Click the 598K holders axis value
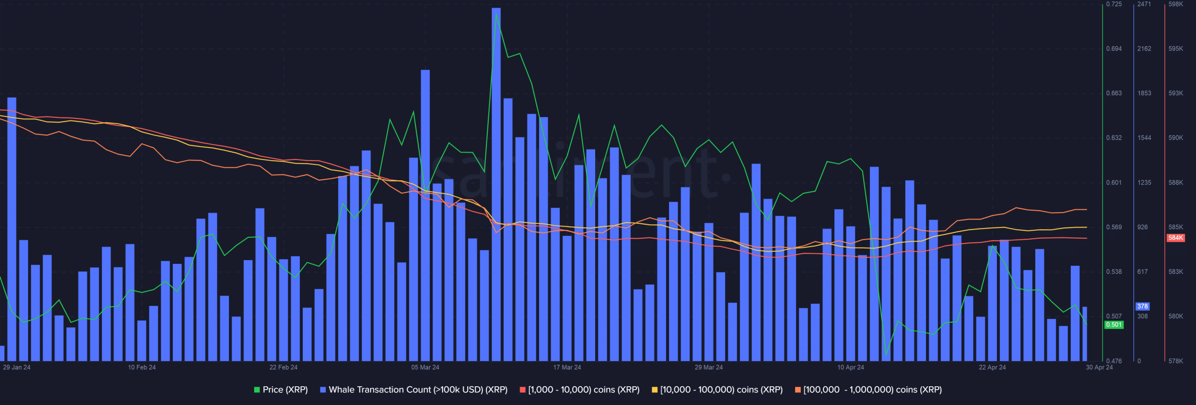This screenshot has width=1196, height=405. 1176,4
